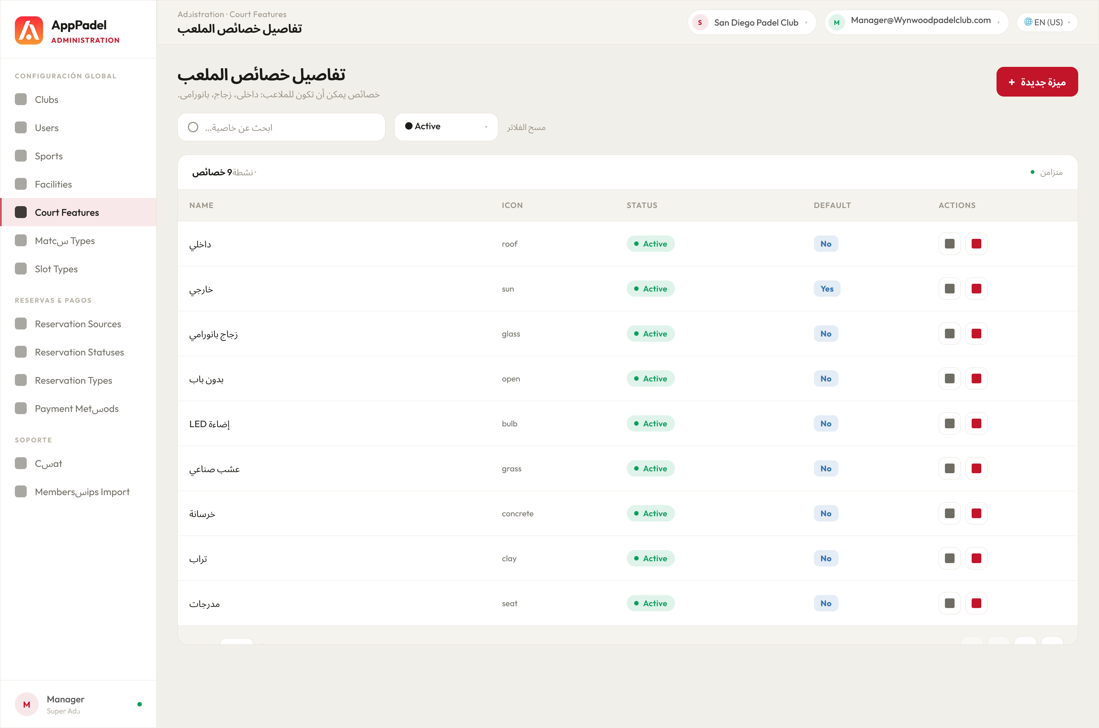The width and height of the screenshot is (1099, 728).
Task: Click the Reservation Sources sidebar icon
Action: click(21, 324)
